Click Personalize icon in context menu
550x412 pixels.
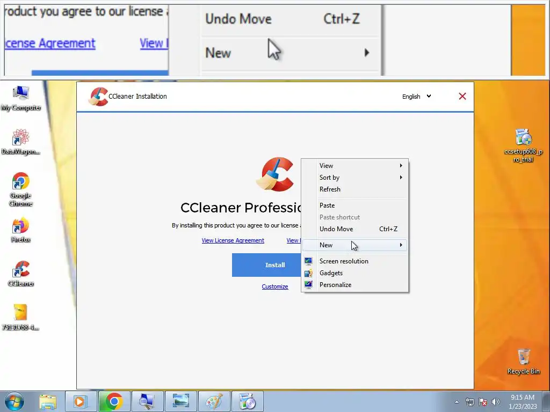point(308,284)
